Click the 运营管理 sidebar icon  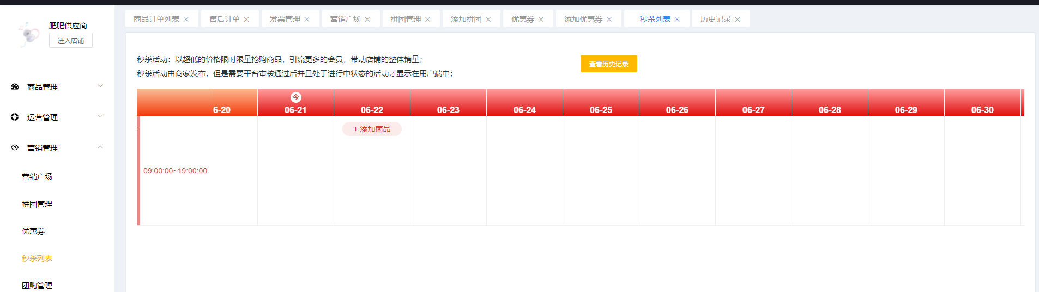point(15,117)
